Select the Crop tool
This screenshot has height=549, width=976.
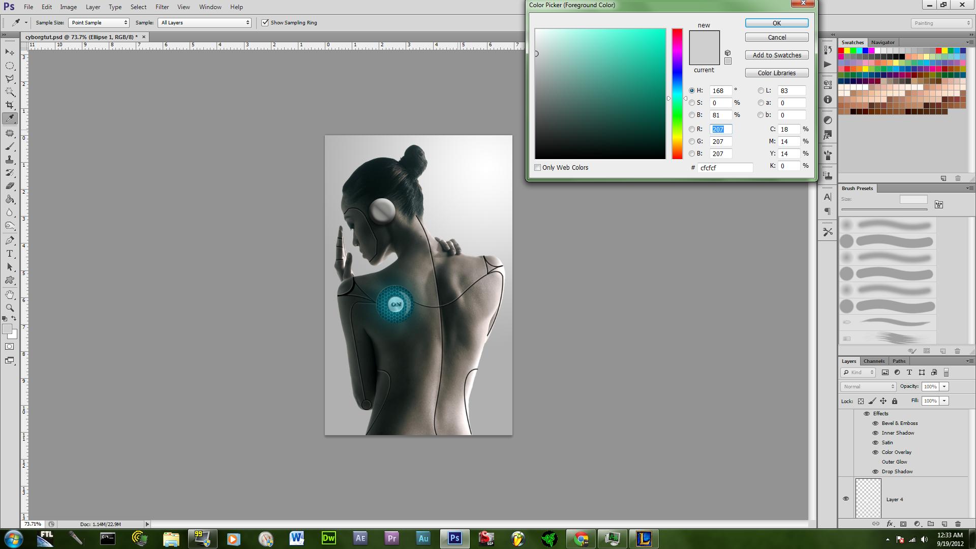pyautogui.click(x=10, y=105)
